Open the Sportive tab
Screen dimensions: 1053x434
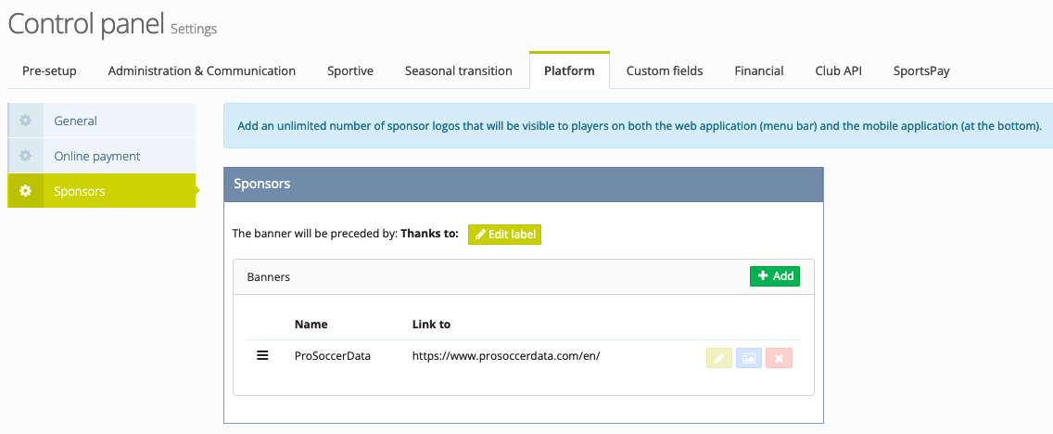350,70
